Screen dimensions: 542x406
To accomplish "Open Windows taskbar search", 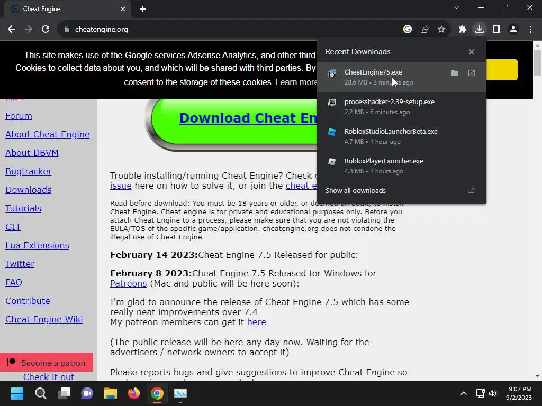I will (x=40, y=393).
